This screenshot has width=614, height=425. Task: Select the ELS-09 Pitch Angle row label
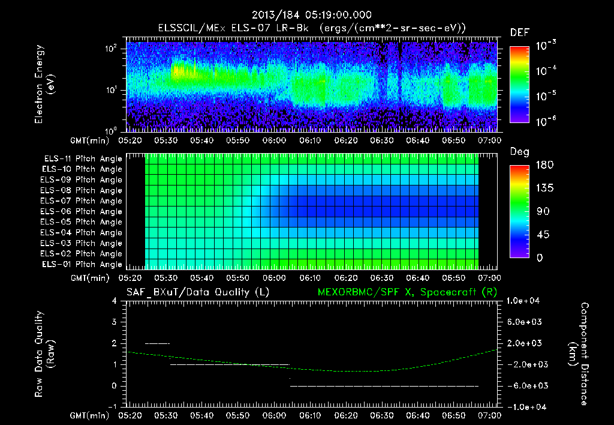pyautogui.click(x=81, y=180)
